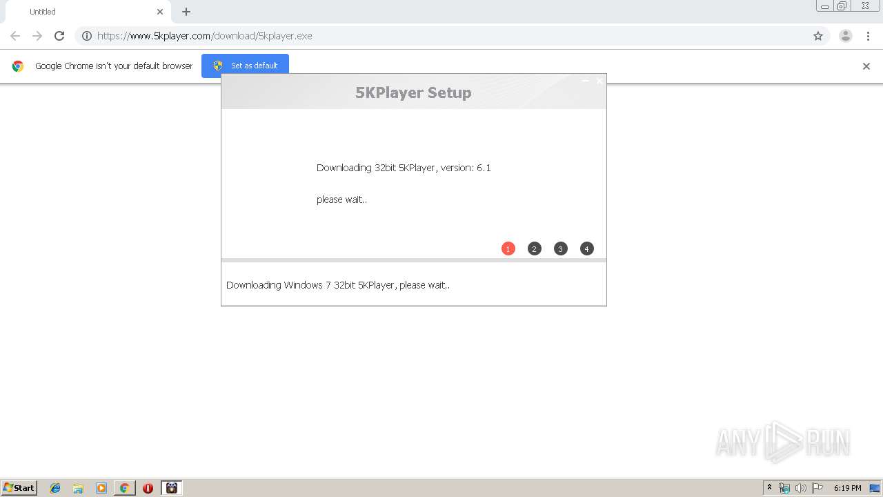Click the 'please wait..' text
883x497 pixels.
[x=341, y=199]
